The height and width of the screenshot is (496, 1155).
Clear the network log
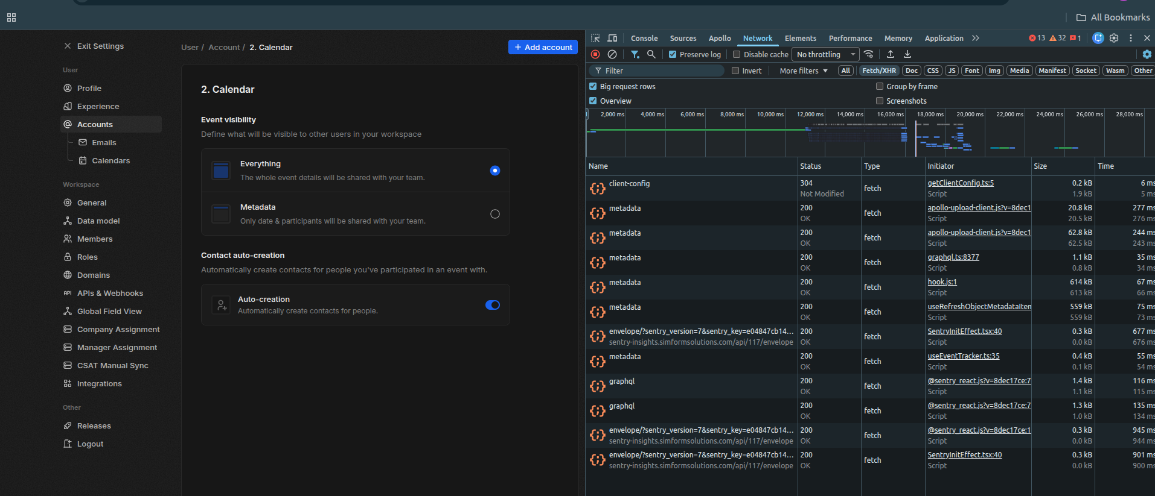(612, 54)
